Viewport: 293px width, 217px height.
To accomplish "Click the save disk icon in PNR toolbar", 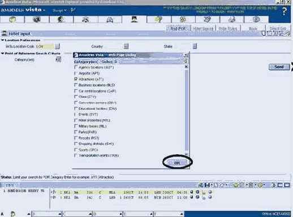I will coord(207,185).
